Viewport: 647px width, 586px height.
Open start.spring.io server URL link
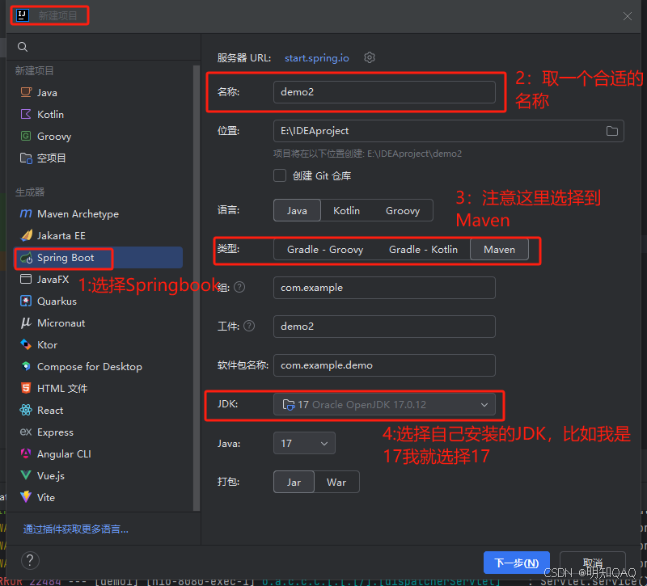[x=317, y=58]
